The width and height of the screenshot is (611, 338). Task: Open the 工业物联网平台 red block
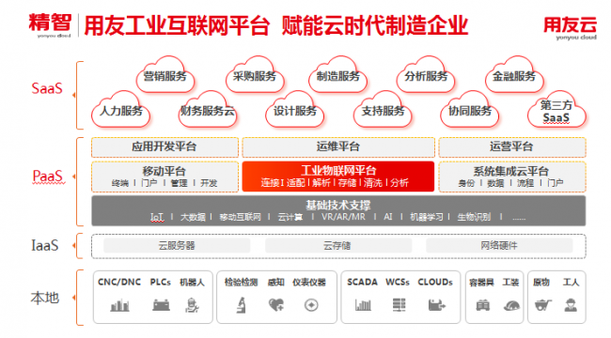click(x=338, y=177)
